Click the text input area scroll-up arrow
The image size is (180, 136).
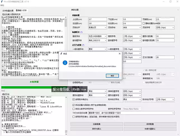[66, 17]
